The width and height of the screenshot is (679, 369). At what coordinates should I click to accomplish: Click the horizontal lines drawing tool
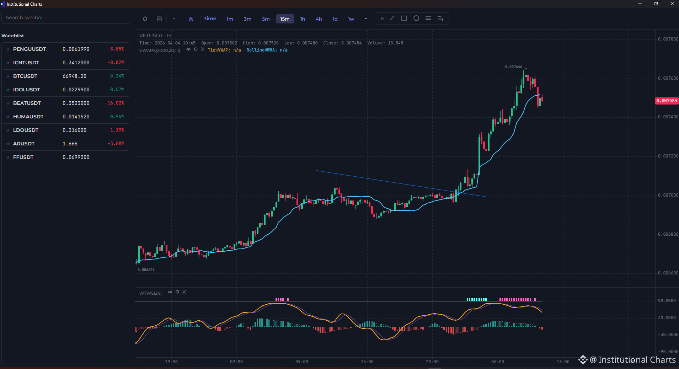[428, 18]
